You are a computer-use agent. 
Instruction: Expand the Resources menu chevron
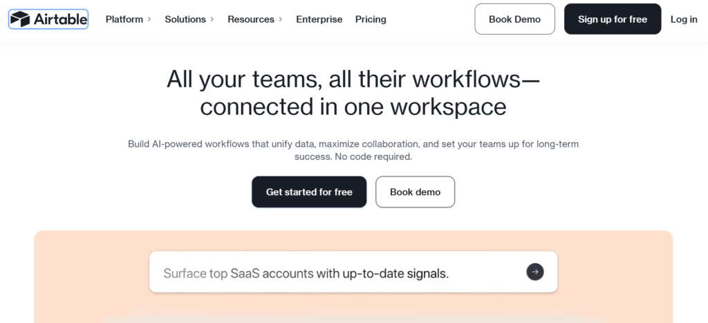pyautogui.click(x=281, y=19)
